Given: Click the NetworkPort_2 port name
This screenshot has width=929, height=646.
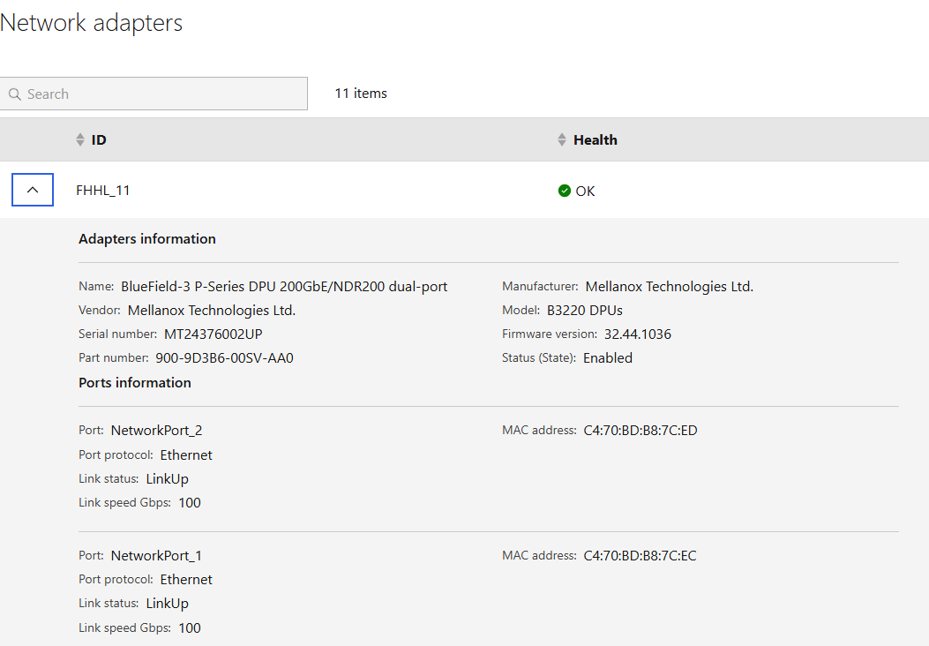Looking at the screenshot, I should coord(156,431).
